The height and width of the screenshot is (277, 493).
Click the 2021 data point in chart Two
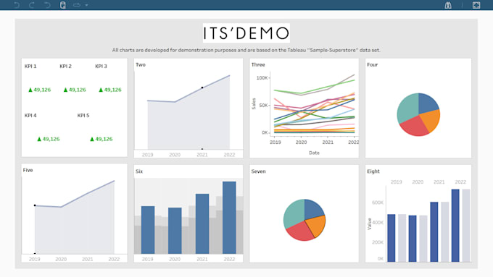point(202,88)
